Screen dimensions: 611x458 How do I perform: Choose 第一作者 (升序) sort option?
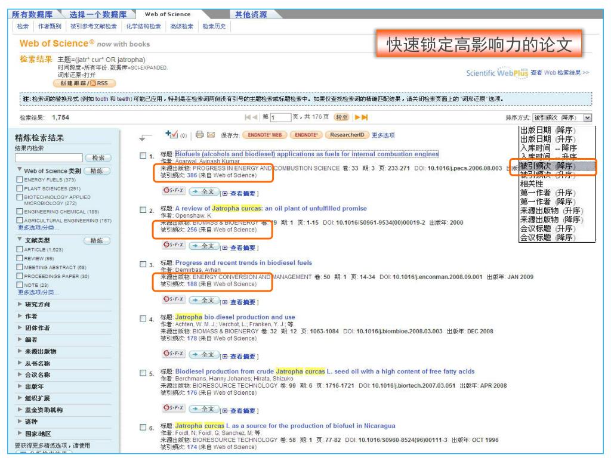click(548, 193)
